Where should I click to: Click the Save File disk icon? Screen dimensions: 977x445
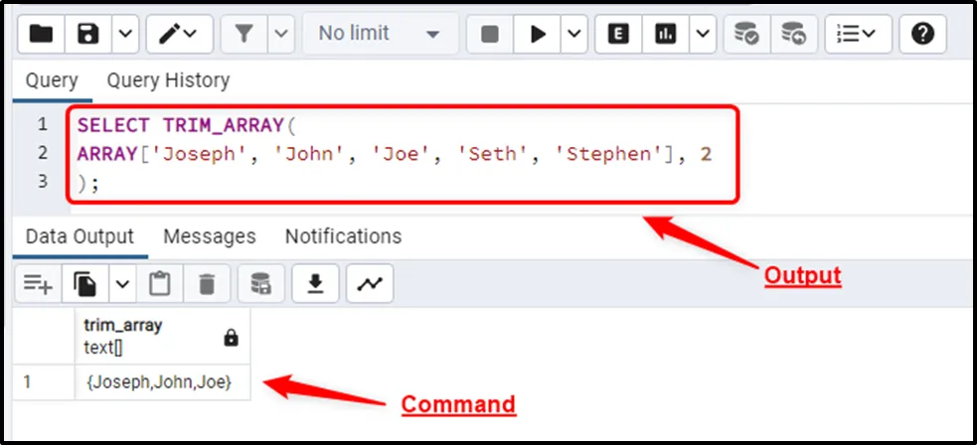(x=88, y=34)
